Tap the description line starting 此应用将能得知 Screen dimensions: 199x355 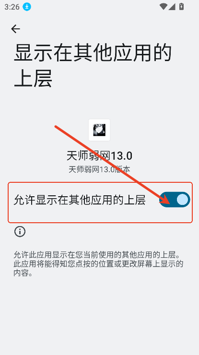98,264
